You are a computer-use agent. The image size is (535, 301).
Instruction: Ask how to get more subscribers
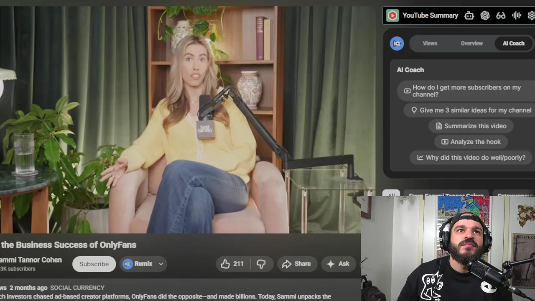[466, 91]
